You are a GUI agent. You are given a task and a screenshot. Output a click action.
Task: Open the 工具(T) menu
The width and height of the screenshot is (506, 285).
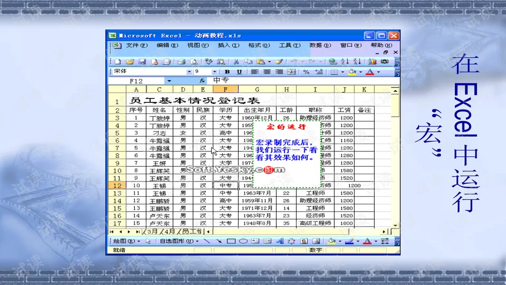(289, 45)
